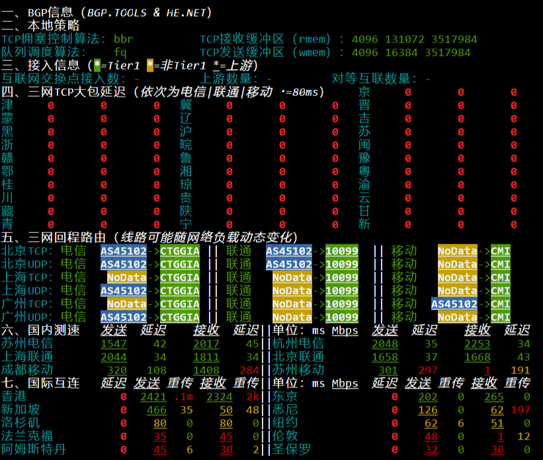Select the 新加坡 row label

click(x=21, y=410)
